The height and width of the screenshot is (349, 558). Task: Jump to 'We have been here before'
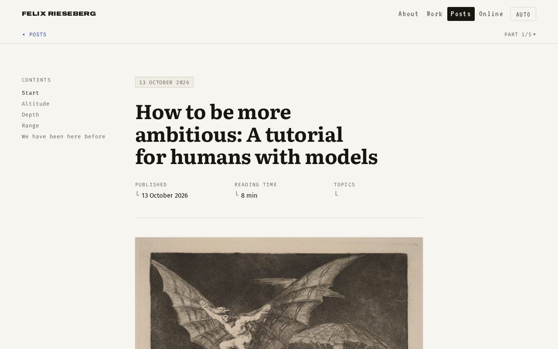pyautogui.click(x=64, y=137)
